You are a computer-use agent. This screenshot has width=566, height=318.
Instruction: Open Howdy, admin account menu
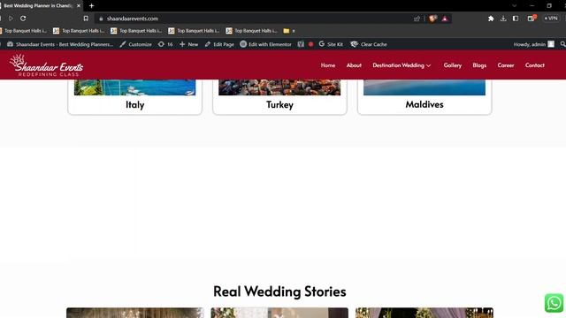coord(534,44)
